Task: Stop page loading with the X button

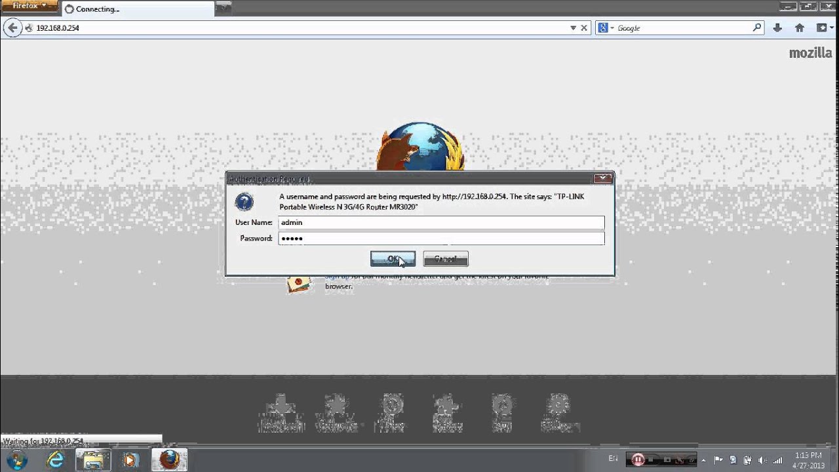Action: point(584,28)
